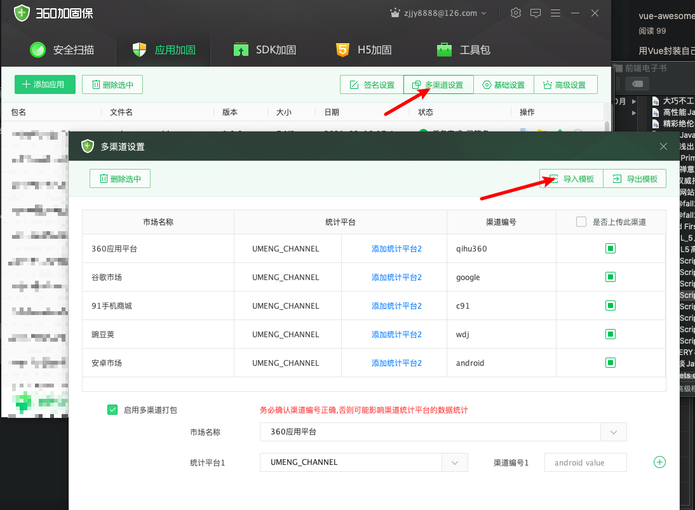Click the qihu360 channel code cell
695x510 pixels.
501,248
